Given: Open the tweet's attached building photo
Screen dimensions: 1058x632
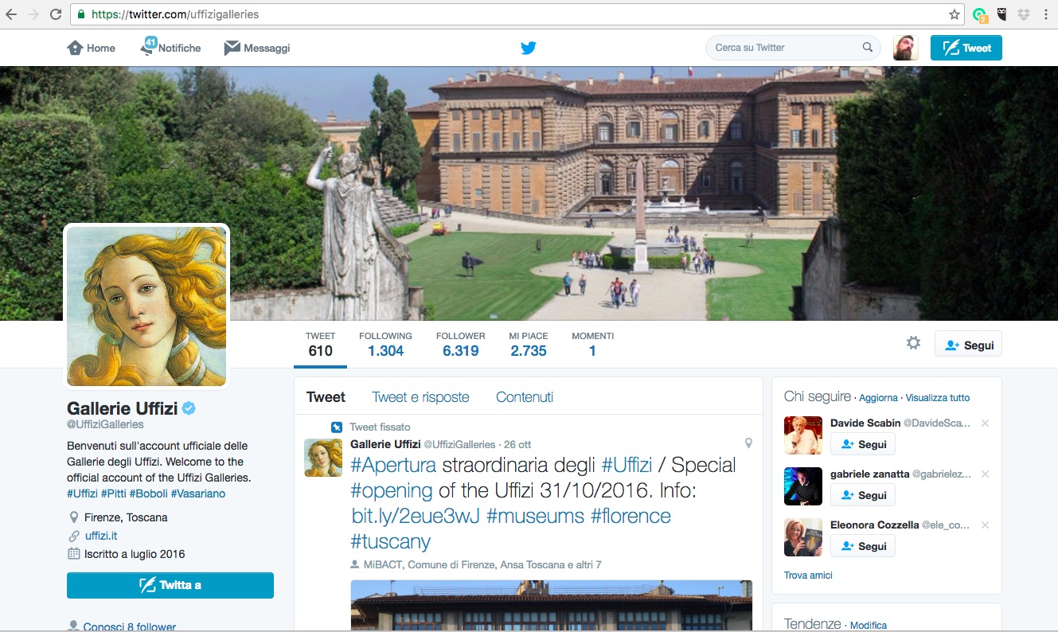Looking at the screenshot, I should tap(552, 605).
